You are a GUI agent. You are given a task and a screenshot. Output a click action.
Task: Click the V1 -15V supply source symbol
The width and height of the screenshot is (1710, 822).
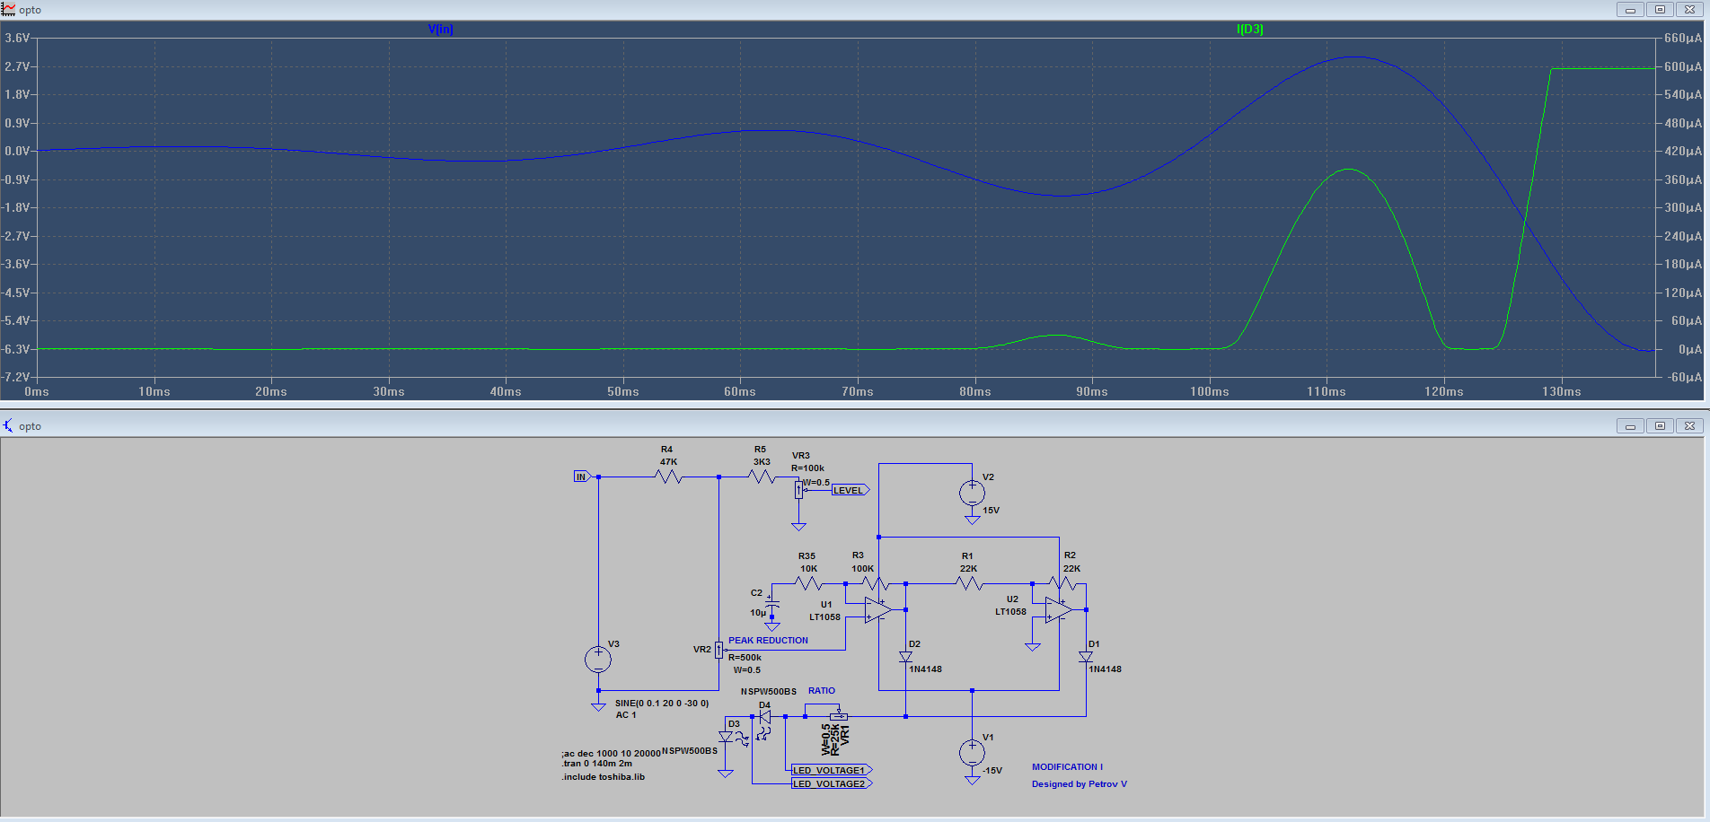coord(972,752)
